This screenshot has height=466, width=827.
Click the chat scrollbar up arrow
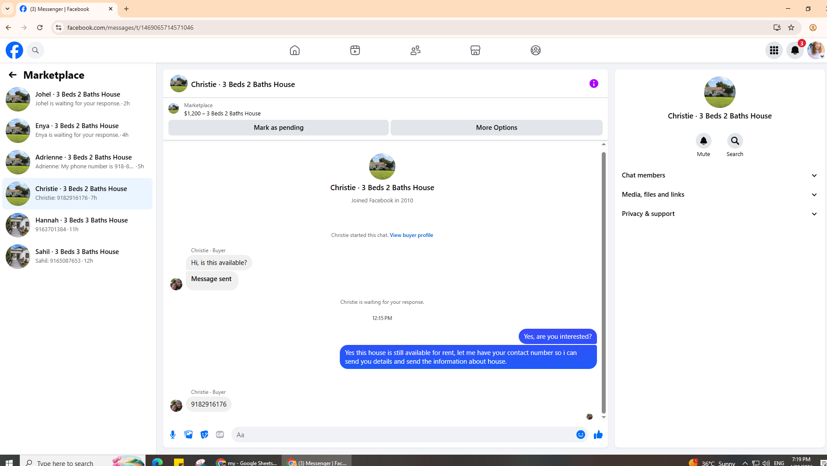604,144
